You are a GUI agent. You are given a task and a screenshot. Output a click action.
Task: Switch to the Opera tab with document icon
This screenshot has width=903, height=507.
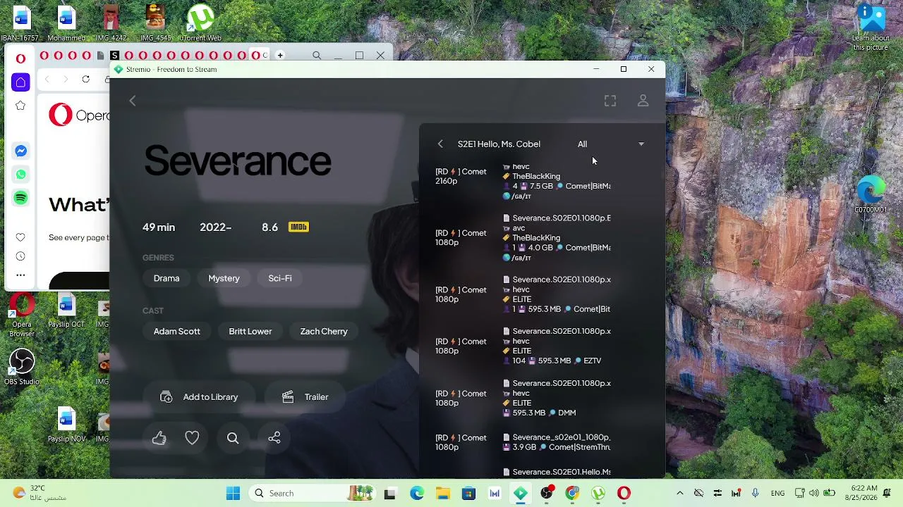[100, 56]
